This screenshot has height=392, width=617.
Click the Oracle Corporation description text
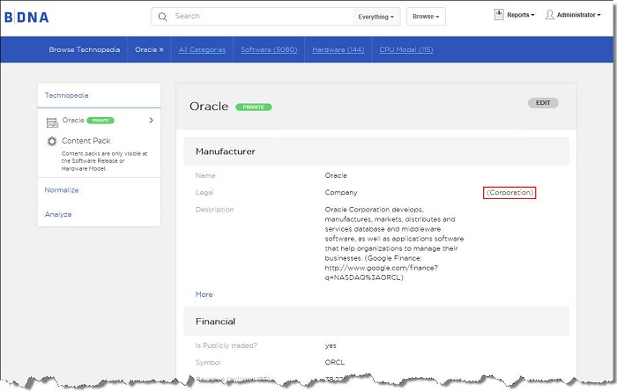(x=394, y=243)
